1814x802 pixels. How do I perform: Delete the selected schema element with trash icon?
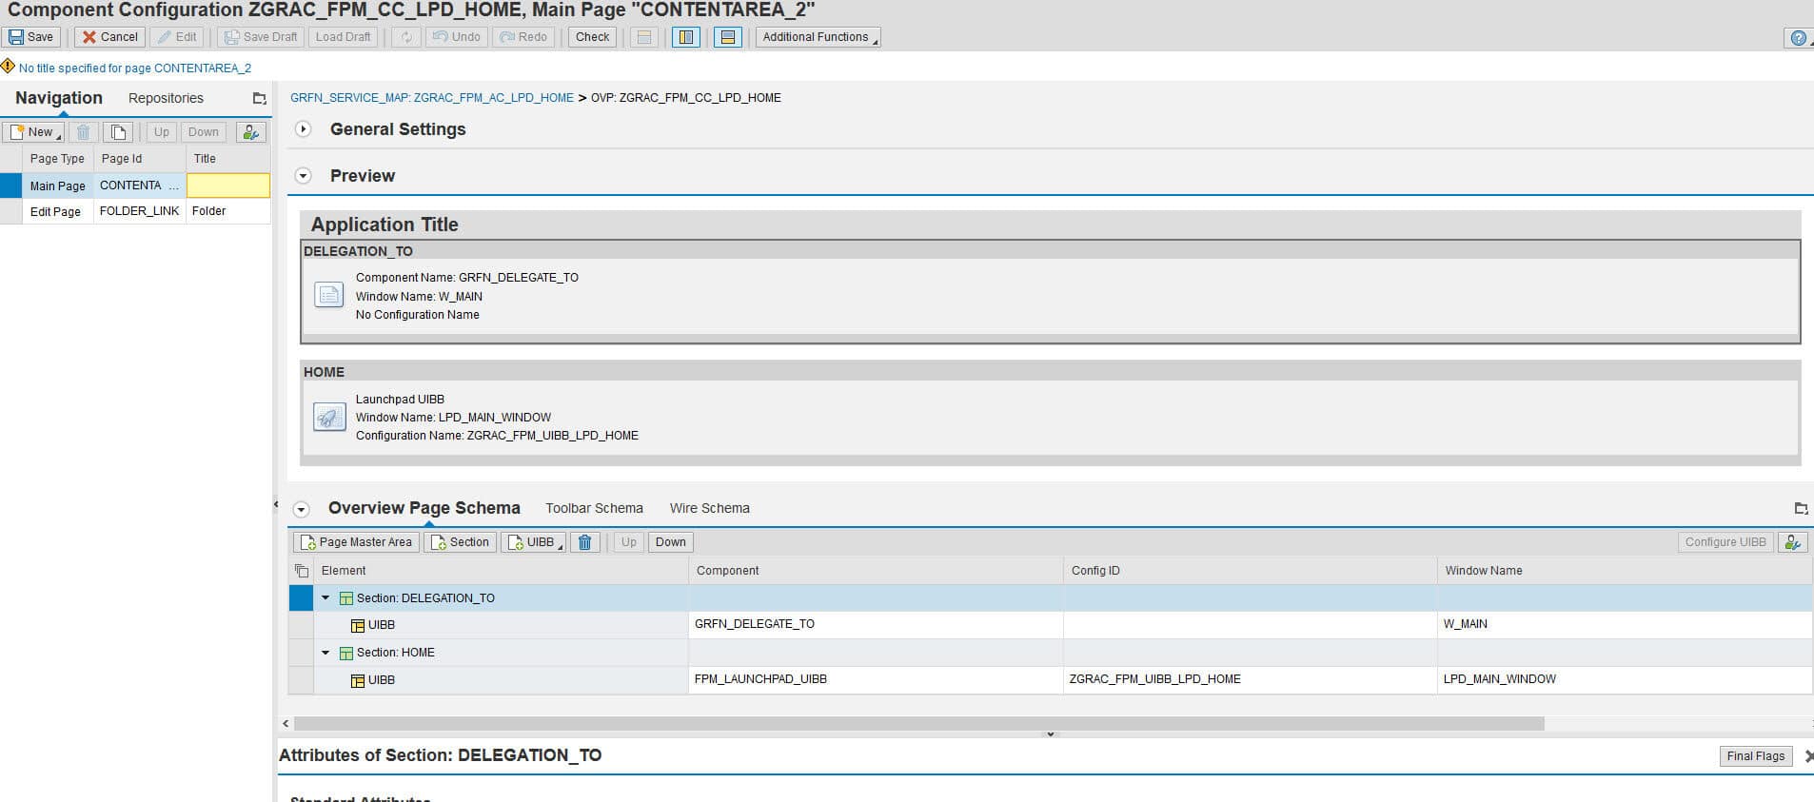tap(584, 542)
